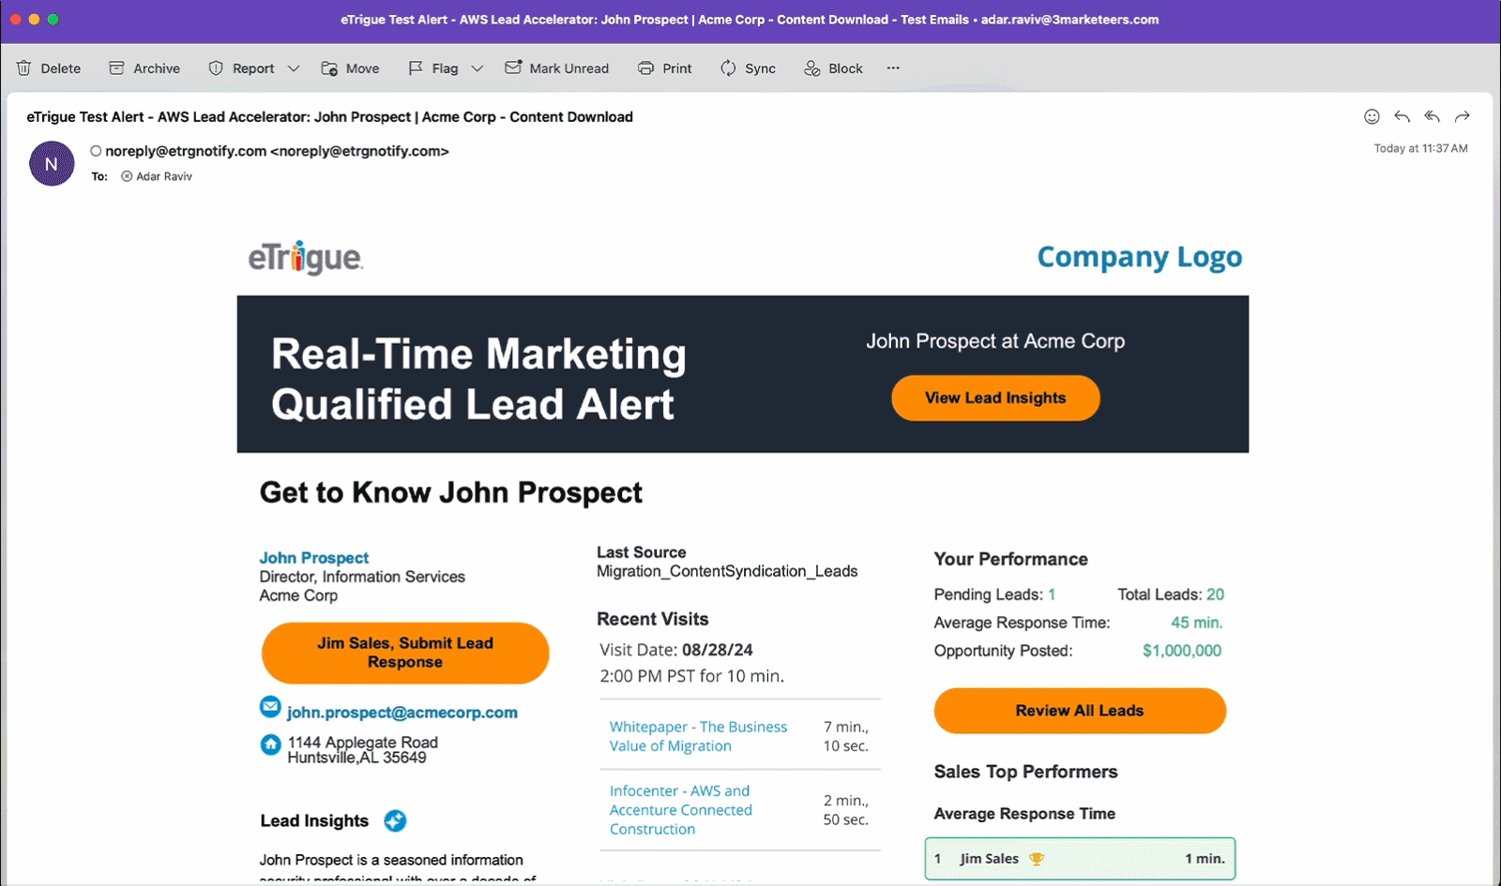Click the Today at 11:37 AM timestamp

pos(1420,148)
